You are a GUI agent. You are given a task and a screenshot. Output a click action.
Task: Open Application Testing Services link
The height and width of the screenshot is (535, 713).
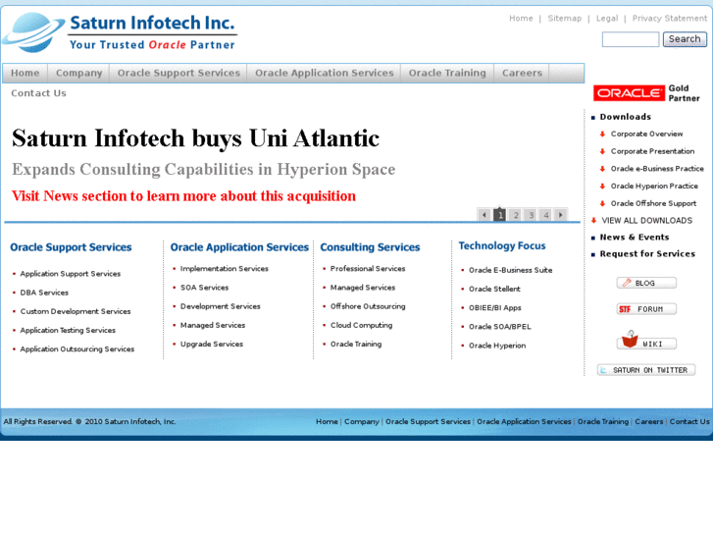click(x=68, y=330)
